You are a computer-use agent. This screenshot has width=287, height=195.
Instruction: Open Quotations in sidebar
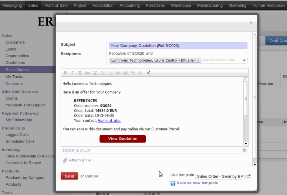coord(15,63)
